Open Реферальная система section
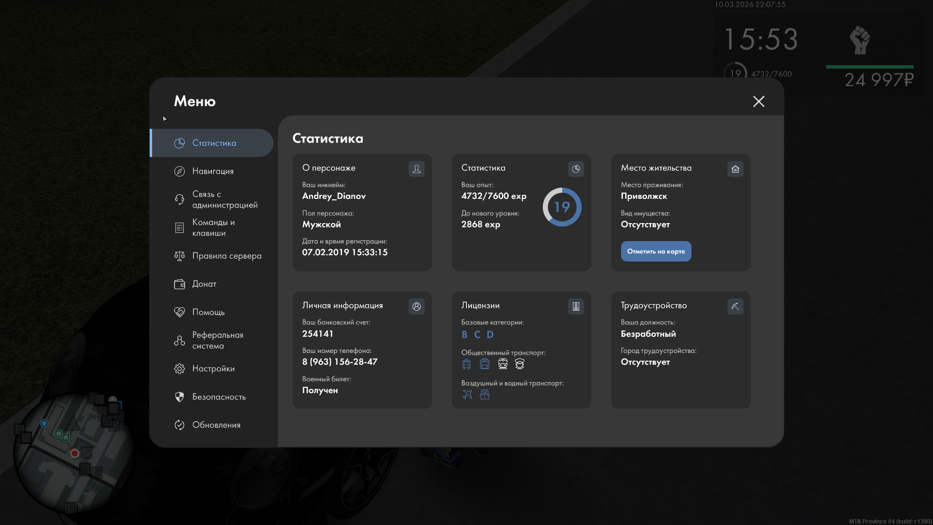Viewport: 933px width, 525px height. tap(217, 340)
